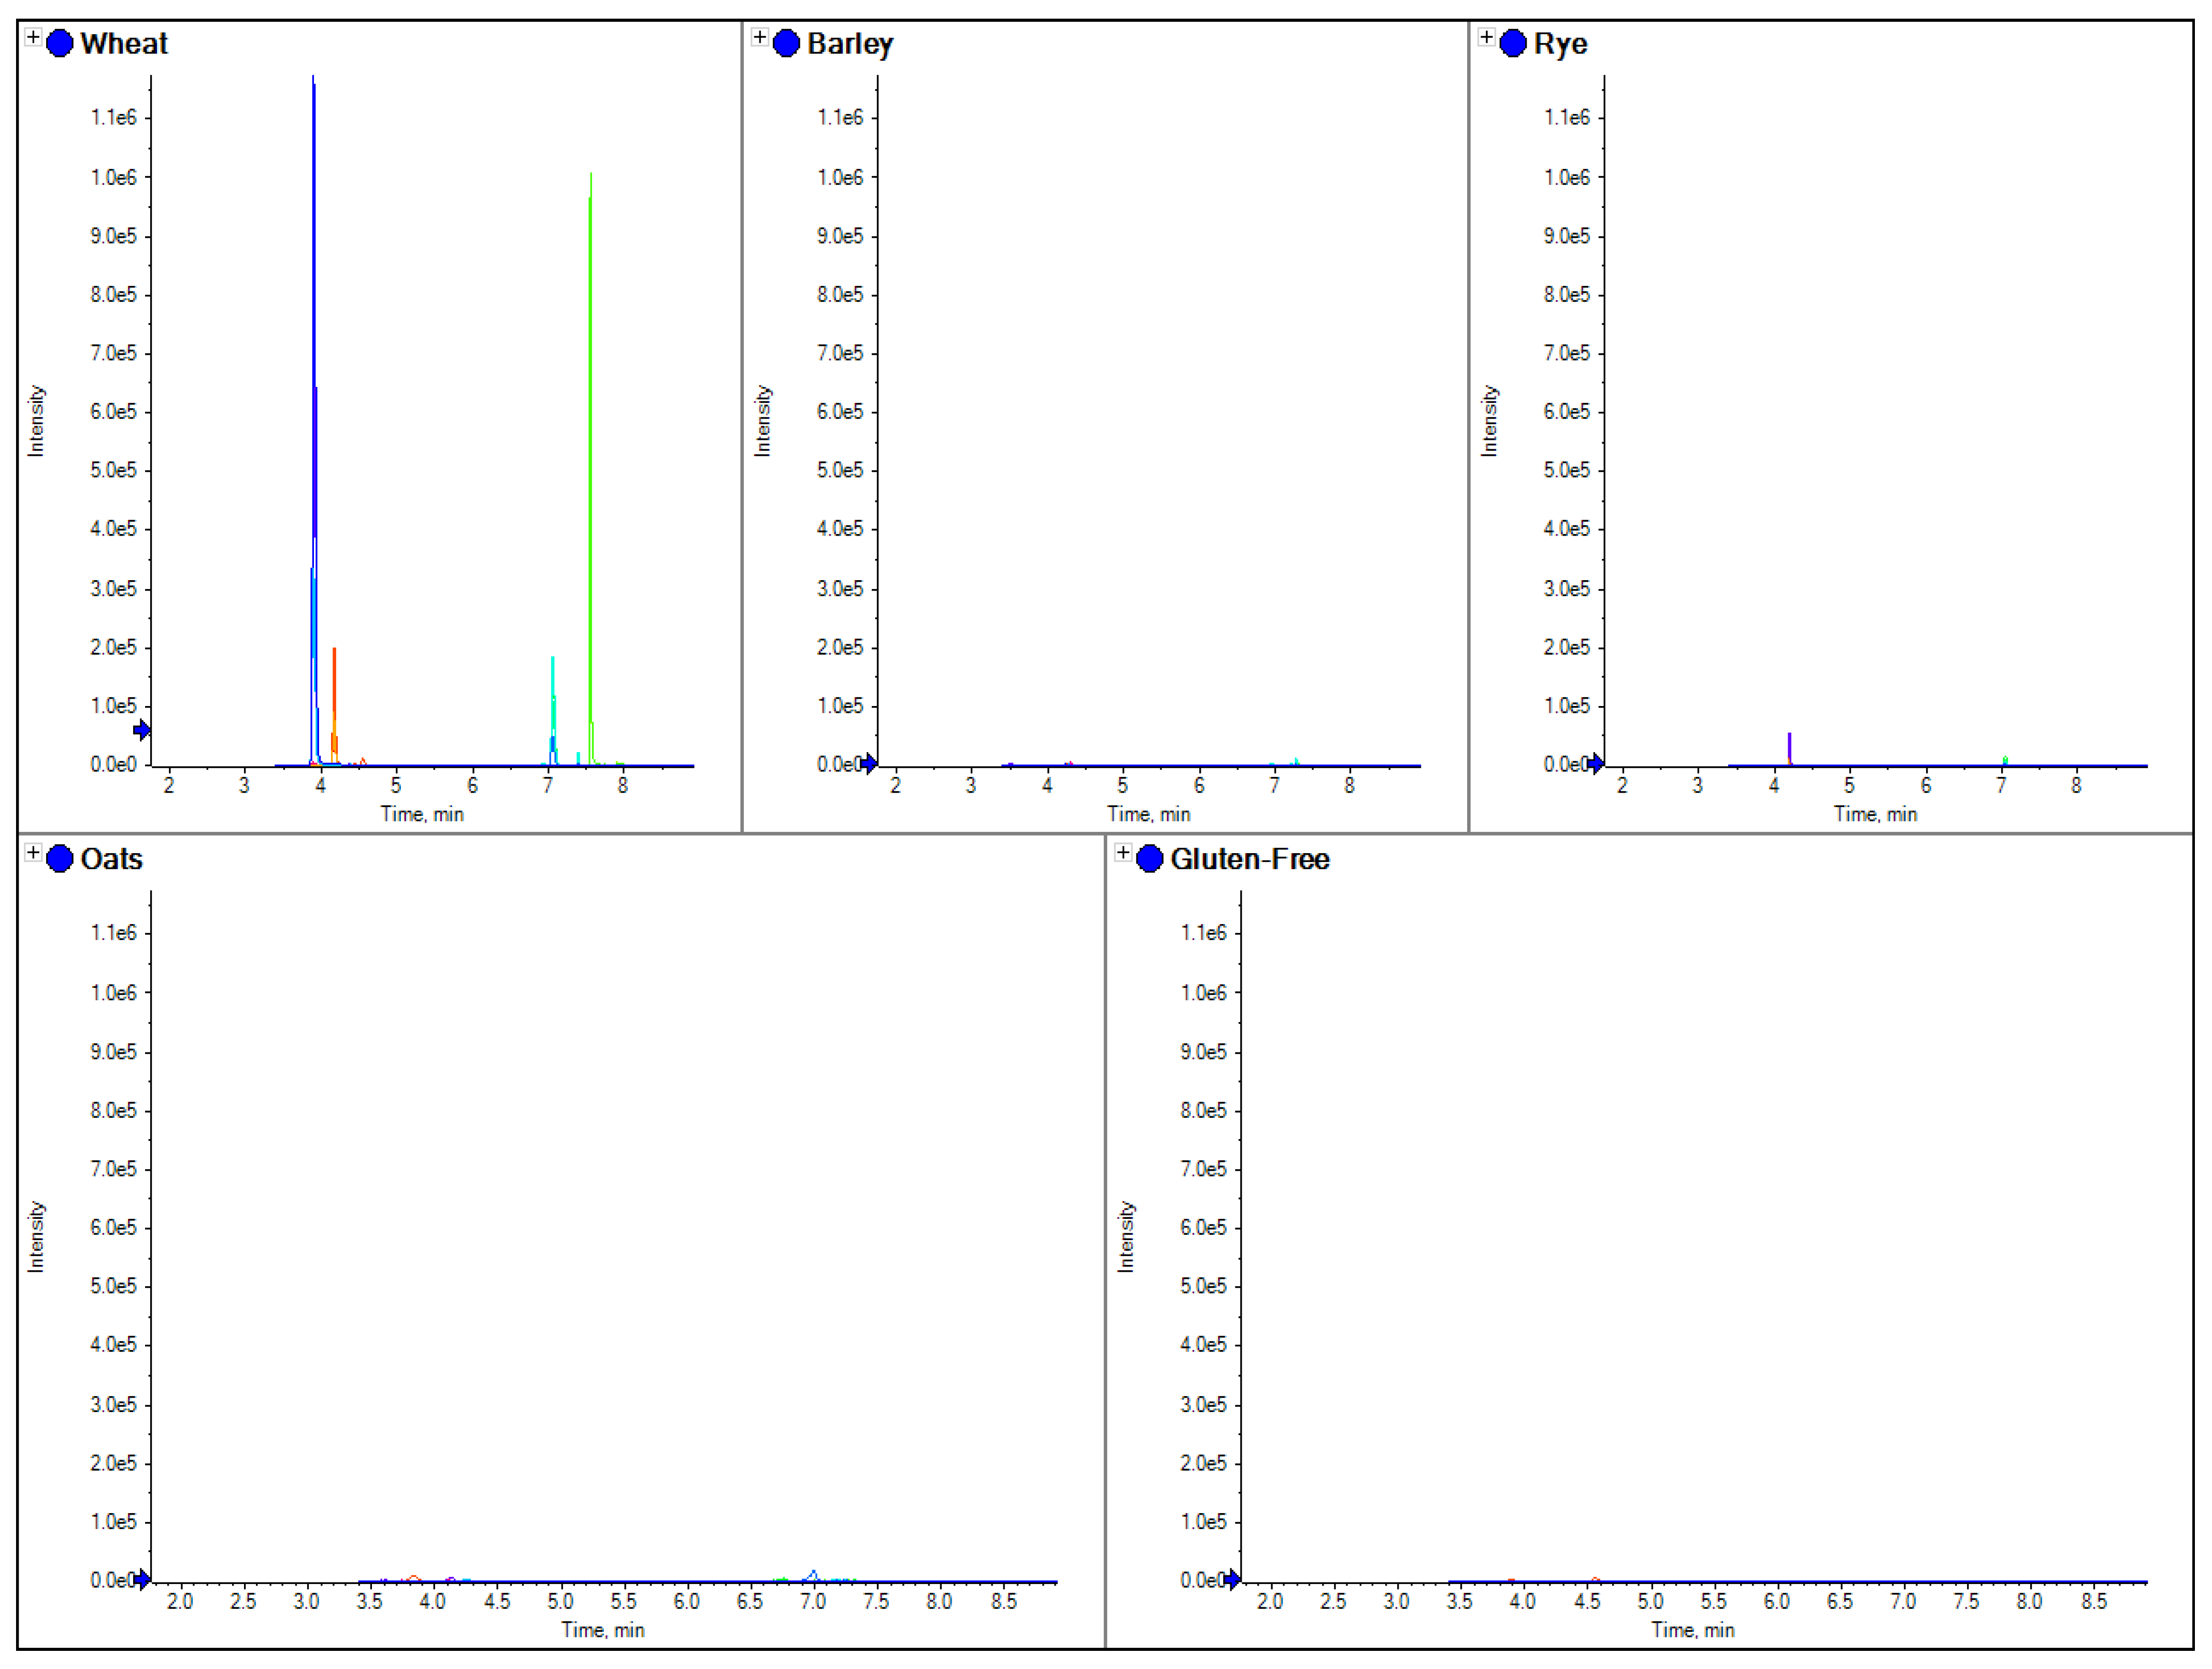This screenshot has height=1669, width=2212.
Task: Click the blue arrow marker on Barley axis
Action: [x=869, y=764]
